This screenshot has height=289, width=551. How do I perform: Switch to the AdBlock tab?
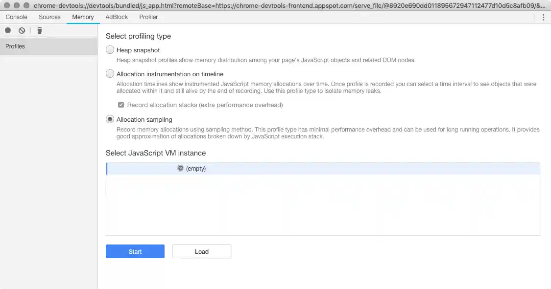[117, 17]
